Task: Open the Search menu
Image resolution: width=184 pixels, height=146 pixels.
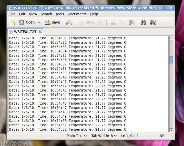Action: pos(46,14)
